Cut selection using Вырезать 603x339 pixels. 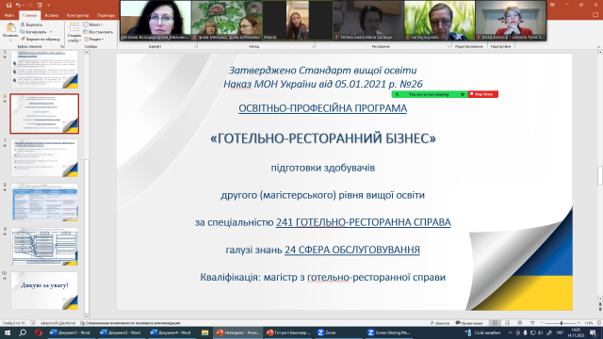pyautogui.click(x=31, y=24)
